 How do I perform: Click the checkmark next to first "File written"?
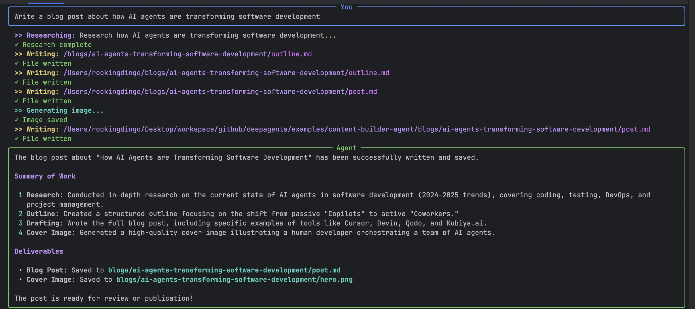(x=17, y=64)
